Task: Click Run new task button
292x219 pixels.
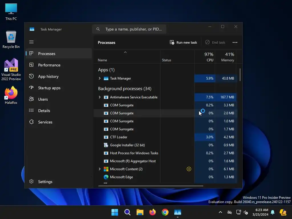Action: 183,42
